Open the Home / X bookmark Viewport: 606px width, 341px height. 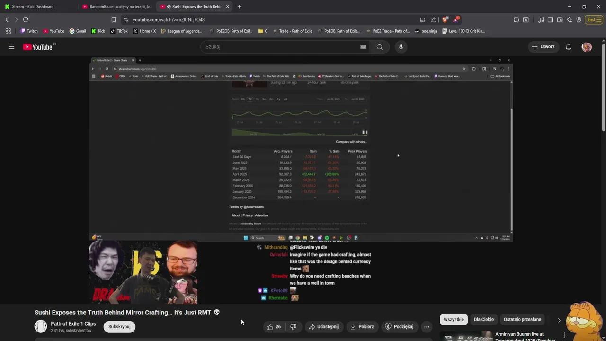click(x=144, y=31)
